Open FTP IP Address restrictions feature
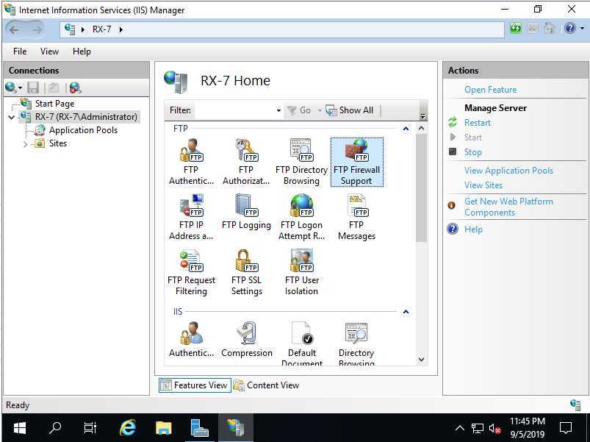590x442 pixels. [191, 217]
